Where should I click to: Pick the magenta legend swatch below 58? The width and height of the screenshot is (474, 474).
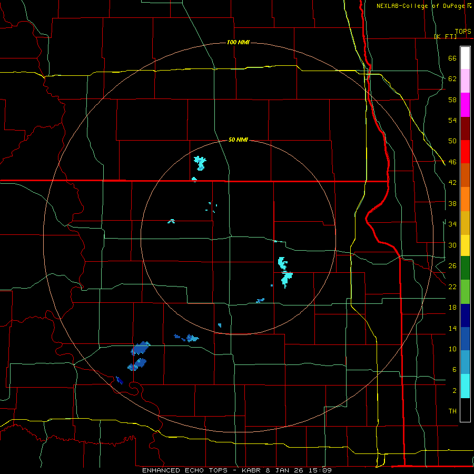tap(465, 105)
